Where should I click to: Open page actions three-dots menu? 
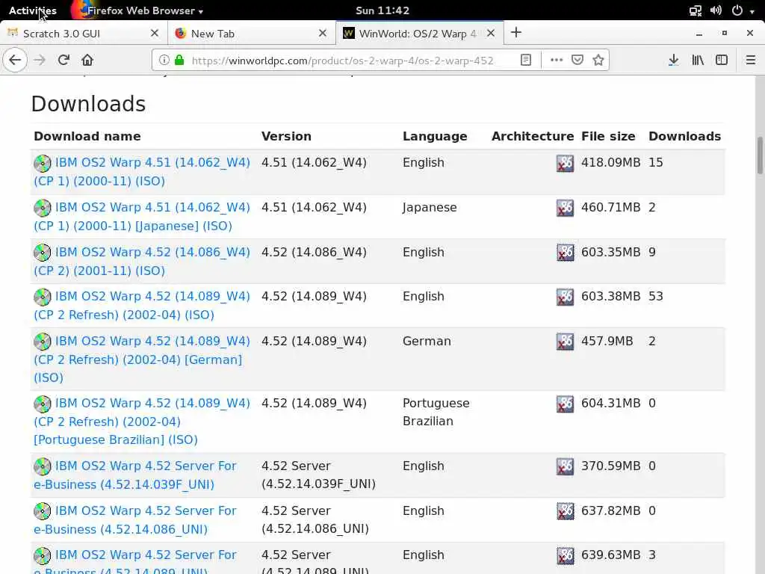click(556, 60)
